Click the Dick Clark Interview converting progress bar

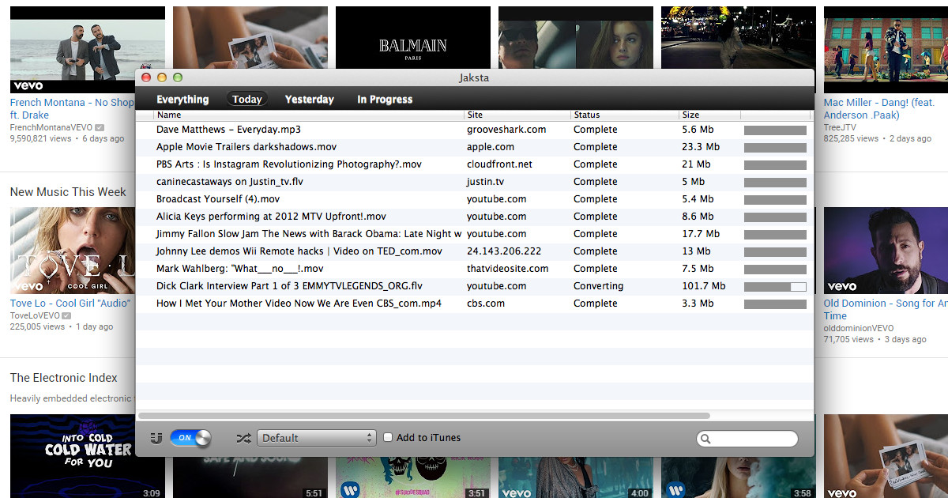coord(775,286)
